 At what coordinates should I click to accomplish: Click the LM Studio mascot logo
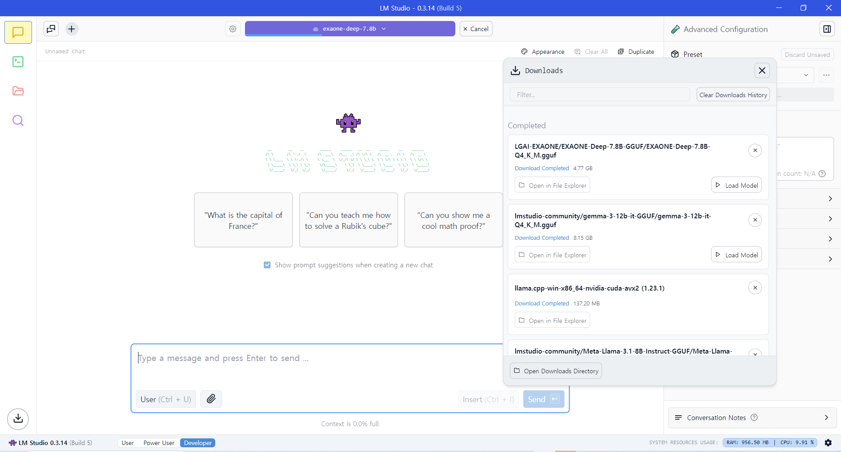tap(348, 123)
